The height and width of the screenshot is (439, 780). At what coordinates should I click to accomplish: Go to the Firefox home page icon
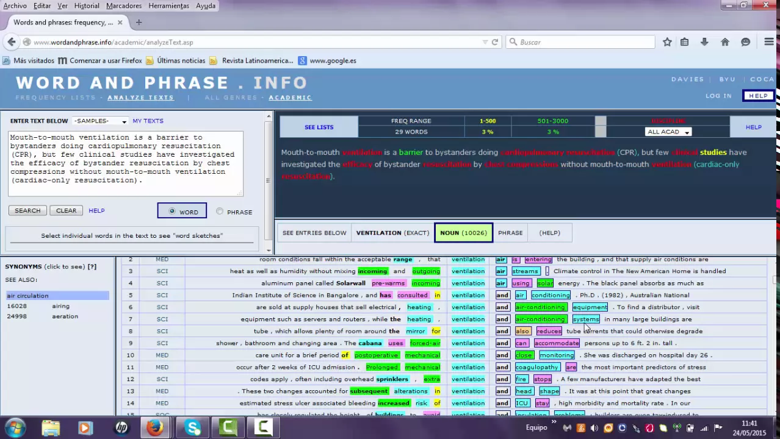click(725, 42)
